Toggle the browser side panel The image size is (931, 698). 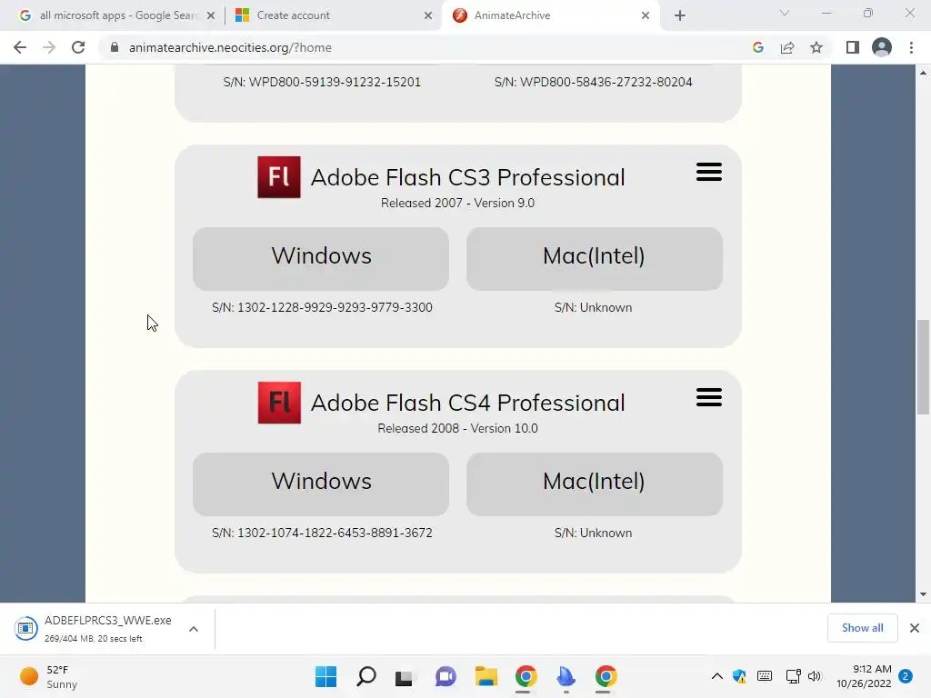coord(853,47)
